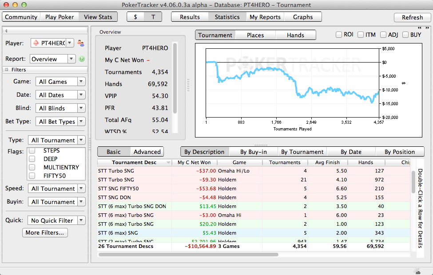Click the table vertical scrollbar
The image size is (433, 275).
tap(413, 182)
